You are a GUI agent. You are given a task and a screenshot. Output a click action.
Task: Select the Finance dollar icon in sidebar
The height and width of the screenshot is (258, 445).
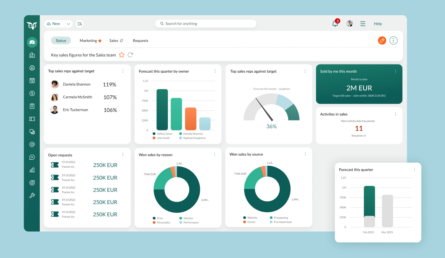[x=32, y=93]
